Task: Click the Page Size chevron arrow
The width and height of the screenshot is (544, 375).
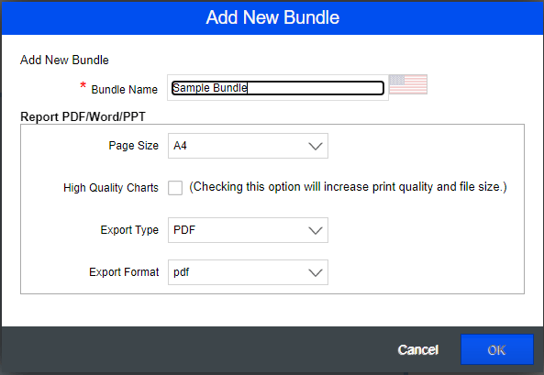Action: click(315, 146)
